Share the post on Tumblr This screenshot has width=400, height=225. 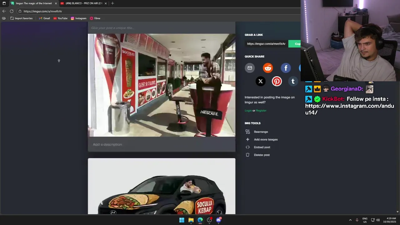pyautogui.click(x=293, y=81)
